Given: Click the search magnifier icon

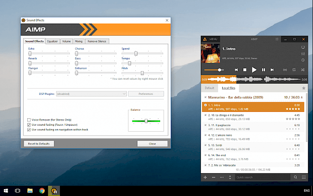Looking at the screenshot, I should tap(295, 177).
